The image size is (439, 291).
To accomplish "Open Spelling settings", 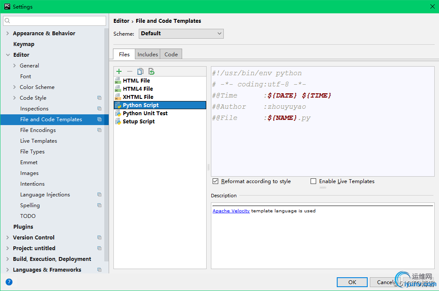I will pyautogui.click(x=30, y=205).
